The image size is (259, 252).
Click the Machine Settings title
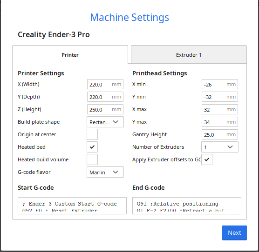pos(129,17)
